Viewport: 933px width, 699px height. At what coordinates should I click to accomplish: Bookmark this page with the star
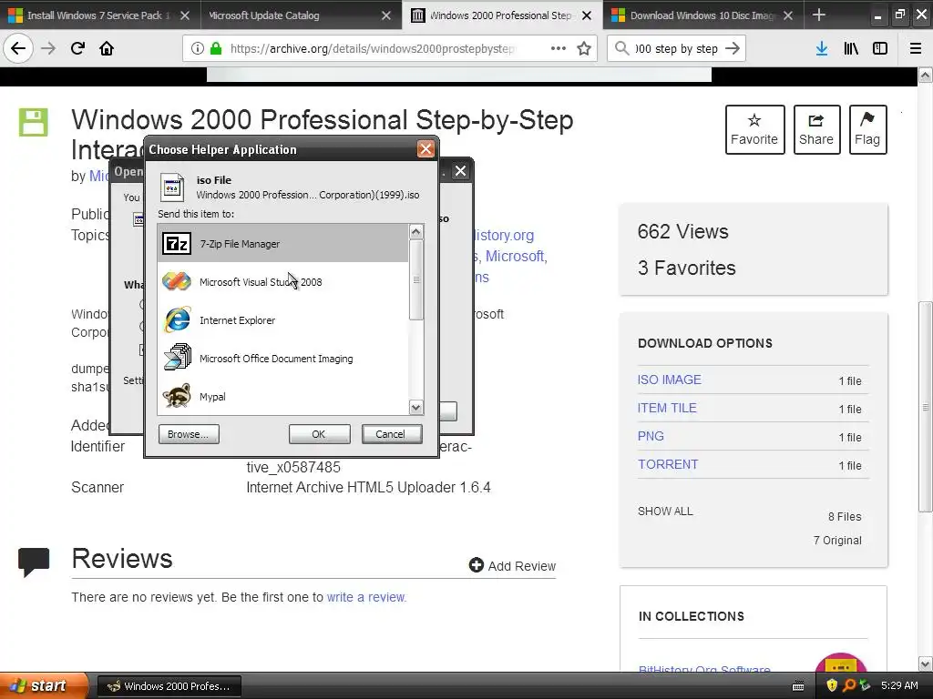584,48
